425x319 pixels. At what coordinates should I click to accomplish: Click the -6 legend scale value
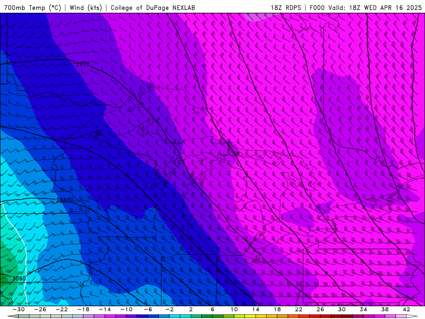click(148, 309)
